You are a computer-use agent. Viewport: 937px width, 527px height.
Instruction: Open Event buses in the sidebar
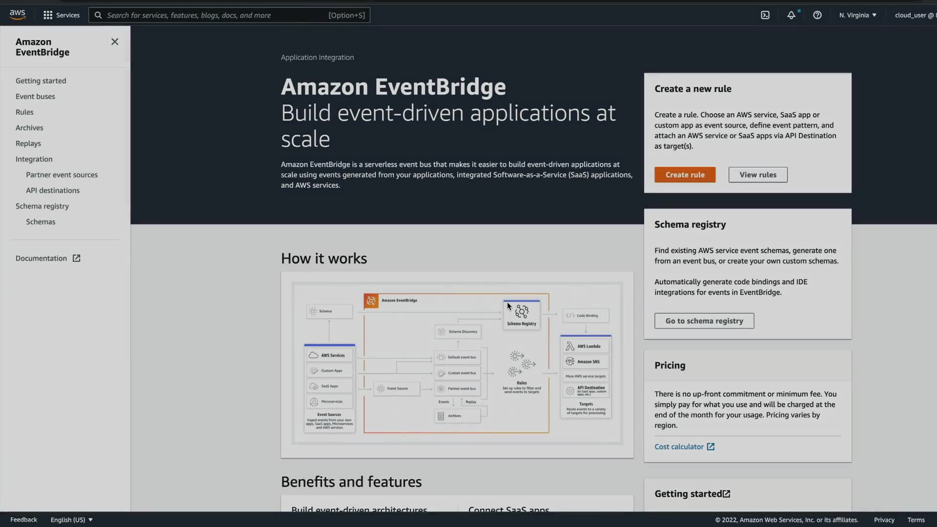coord(35,97)
